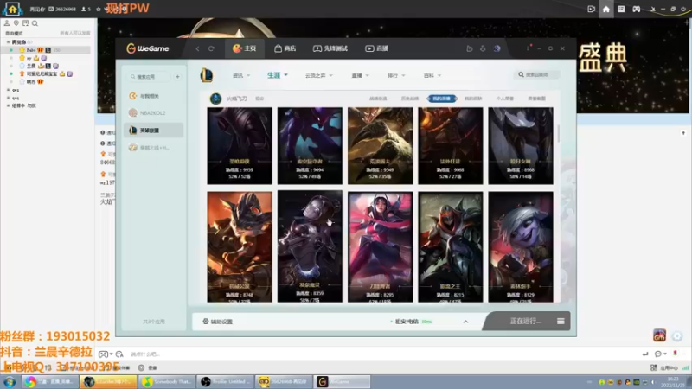Select the highlighted 我的英雄 tab
The height and width of the screenshot is (389, 692).
click(x=441, y=99)
